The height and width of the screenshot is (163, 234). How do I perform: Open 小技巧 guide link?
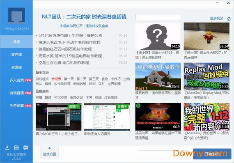coord(116,79)
